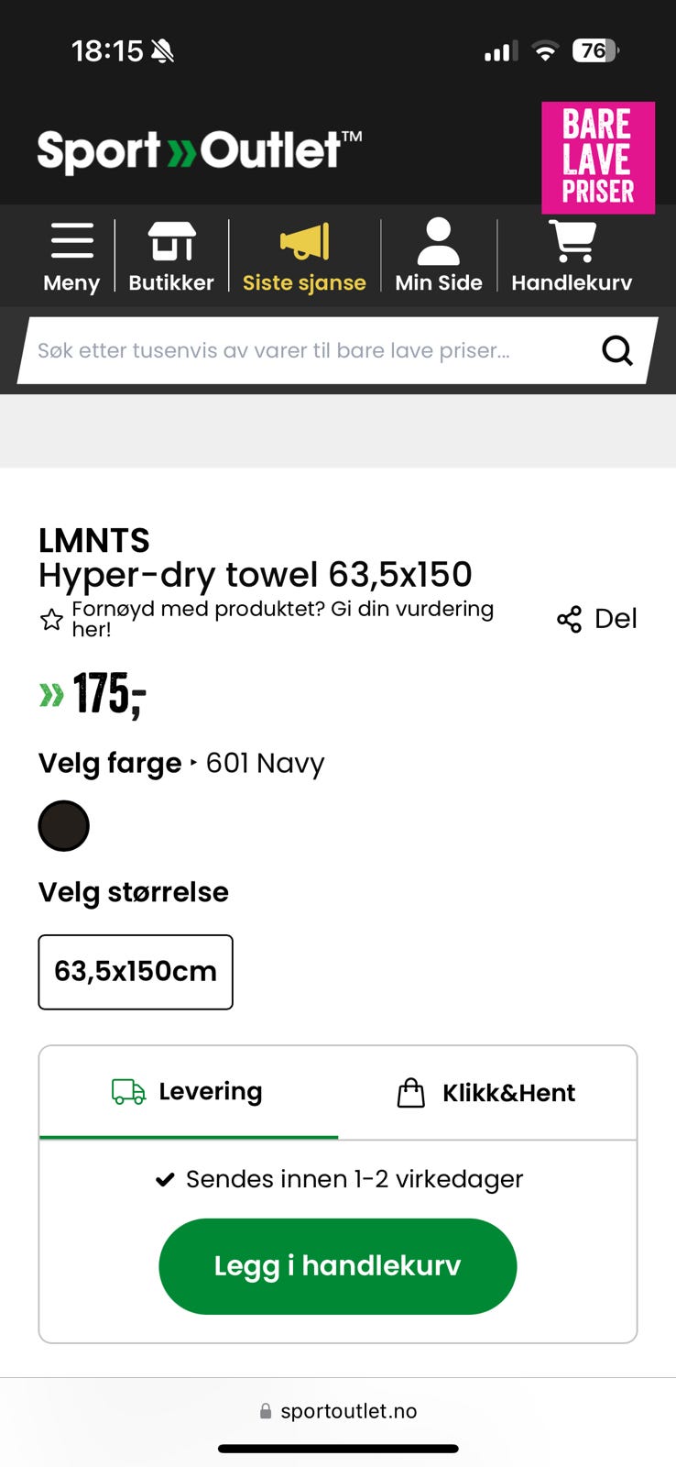676x1467 pixels.
Task: Open the Siste sjanse megaphone icon
Action: click(x=304, y=241)
